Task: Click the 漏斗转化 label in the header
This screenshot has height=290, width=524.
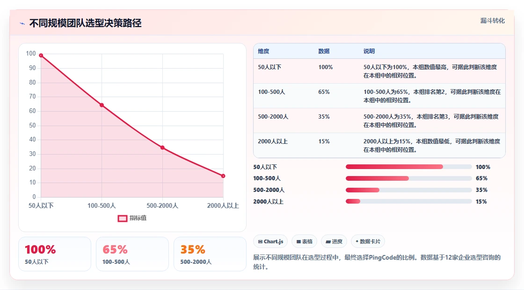Action: coord(492,21)
